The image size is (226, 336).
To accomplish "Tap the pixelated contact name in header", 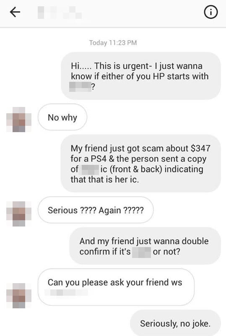I will pyautogui.click(x=60, y=13).
